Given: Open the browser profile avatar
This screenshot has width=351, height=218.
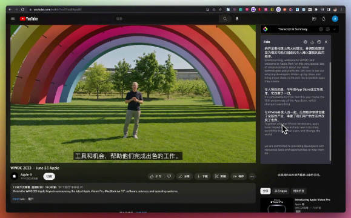Looking at the screenshot, I should click(335, 10).
